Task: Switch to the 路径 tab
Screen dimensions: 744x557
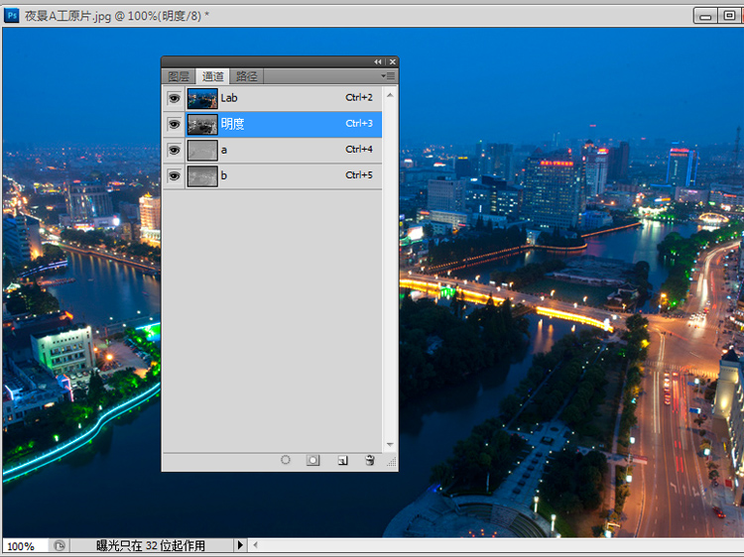Action: pyautogui.click(x=246, y=76)
